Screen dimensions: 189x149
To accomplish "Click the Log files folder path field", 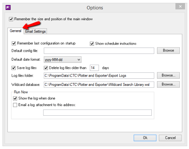I will (99, 76).
